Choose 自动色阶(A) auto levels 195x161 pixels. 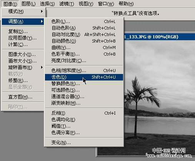click(x=84, y=28)
